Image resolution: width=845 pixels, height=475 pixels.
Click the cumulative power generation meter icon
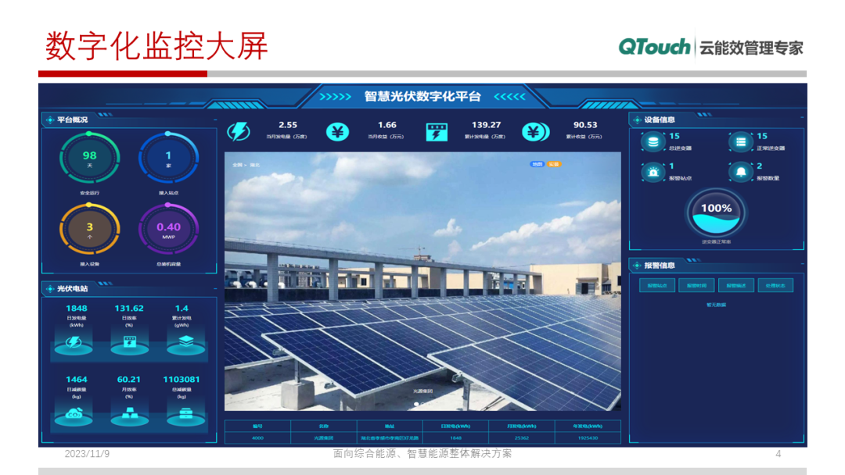437,132
